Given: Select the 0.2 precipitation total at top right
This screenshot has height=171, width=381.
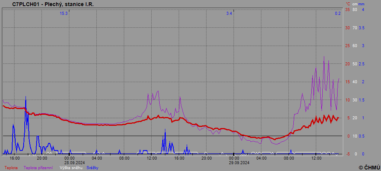Looking at the screenshot, I should pyautogui.click(x=338, y=13).
